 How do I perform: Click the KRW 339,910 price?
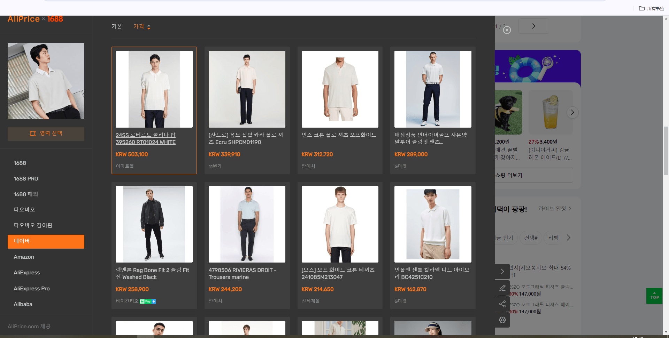click(224, 154)
